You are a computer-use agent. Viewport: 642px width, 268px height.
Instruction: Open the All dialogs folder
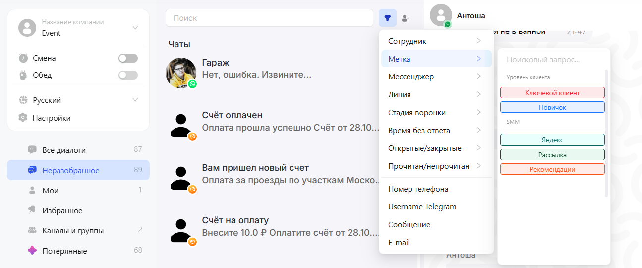click(64, 150)
